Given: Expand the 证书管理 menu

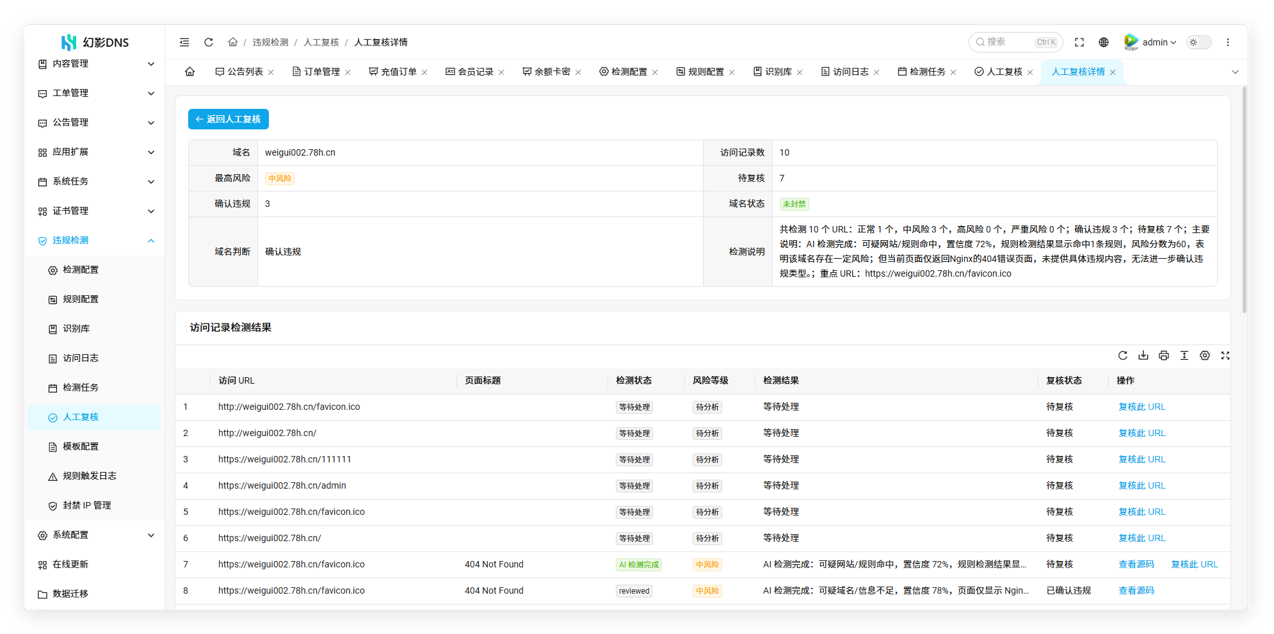Looking at the screenshot, I should pos(95,211).
